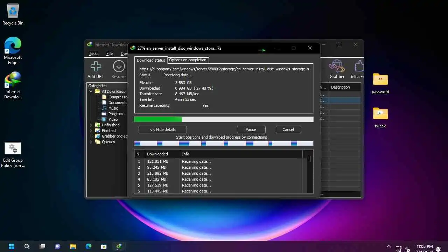Click Add URL toolbar icon in IDM
This screenshot has height=252, width=448.
click(x=96, y=70)
